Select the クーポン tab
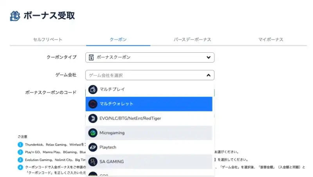The height and width of the screenshot is (177, 313). (x=118, y=39)
